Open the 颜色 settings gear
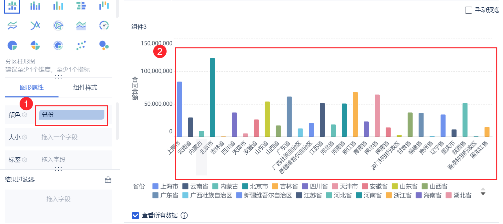The width and height of the screenshot is (503, 224). pos(24,115)
